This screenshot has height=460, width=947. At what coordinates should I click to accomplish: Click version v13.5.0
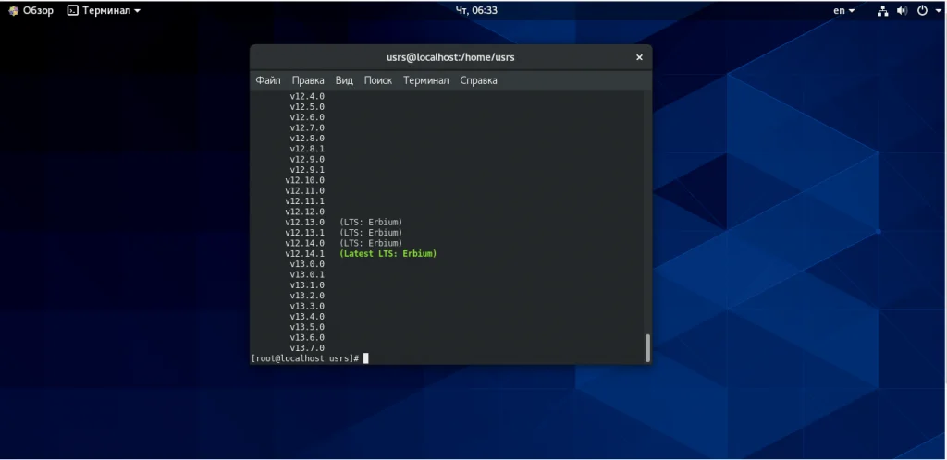pyautogui.click(x=307, y=327)
